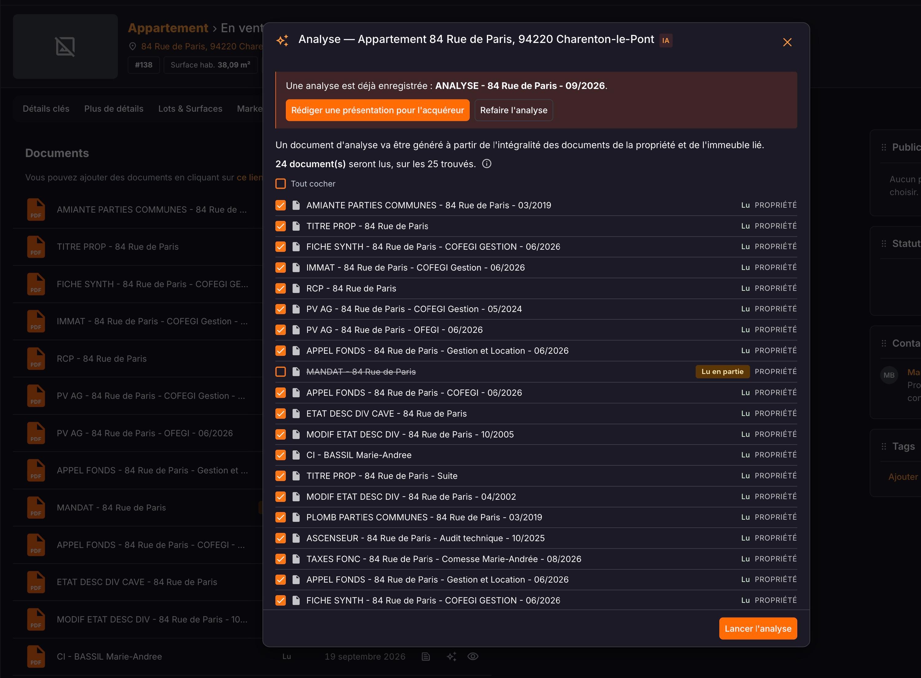Click the PDF icon for AMIANTE PARTIES COMMUNES
The width and height of the screenshot is (921, 678).
[36, 210]
